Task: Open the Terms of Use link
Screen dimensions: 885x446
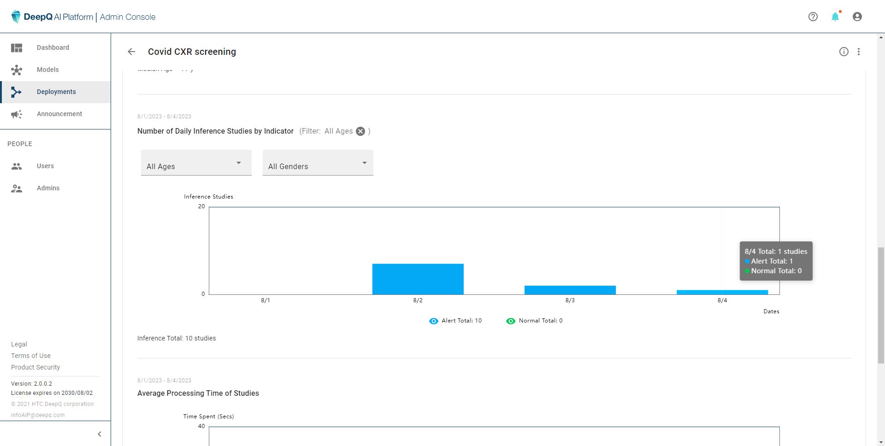Action: click(x=31, y=356)
